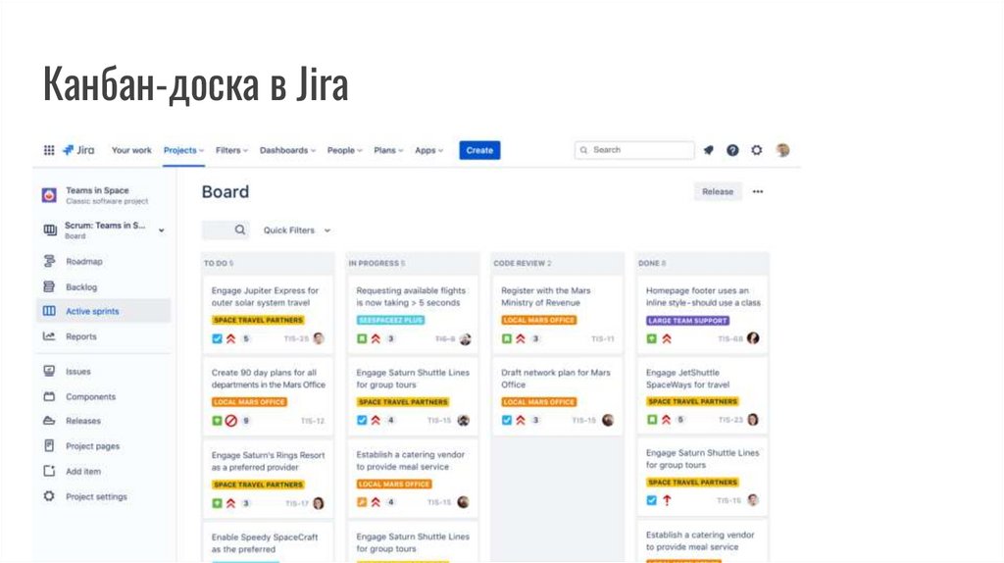Viewport: 1004px width, 563px height.
Task: Open the app switcher grid icon
Action: 49,150
